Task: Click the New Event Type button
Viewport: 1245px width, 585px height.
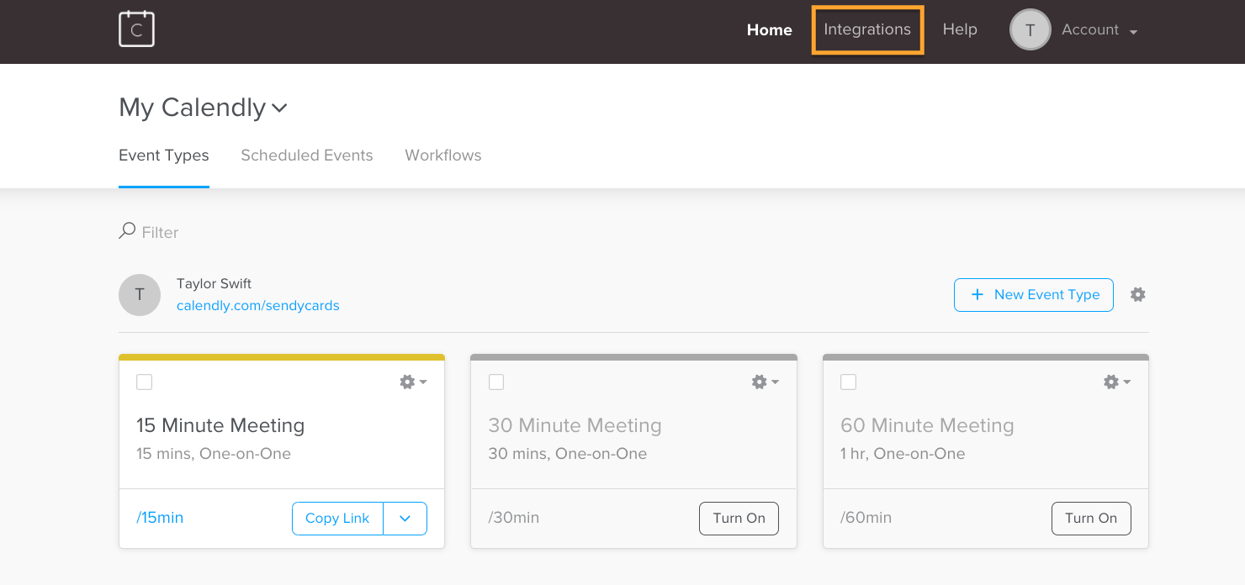Action: pos(1034,295)
